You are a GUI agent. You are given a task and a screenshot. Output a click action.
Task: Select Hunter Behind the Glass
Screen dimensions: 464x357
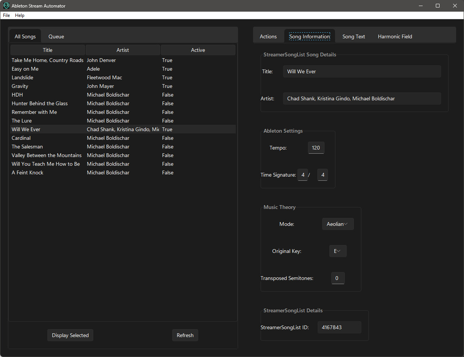[39, 103]
